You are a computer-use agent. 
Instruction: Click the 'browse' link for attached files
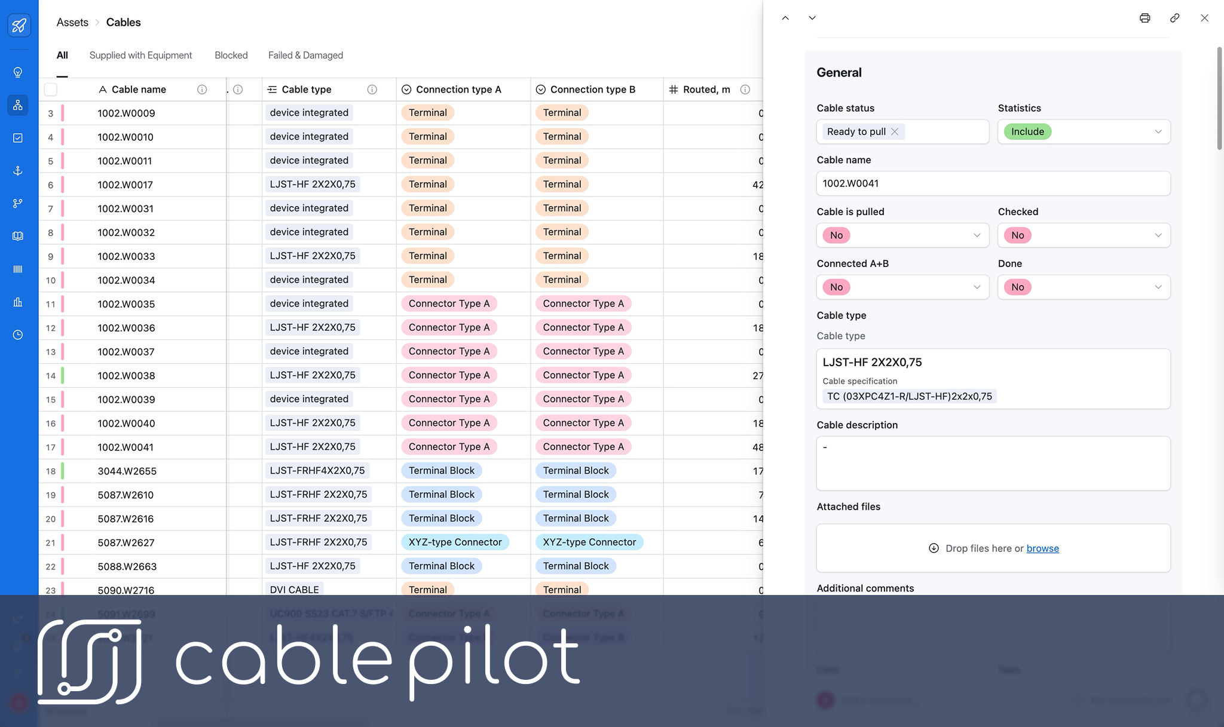(x=1042, y=548)
